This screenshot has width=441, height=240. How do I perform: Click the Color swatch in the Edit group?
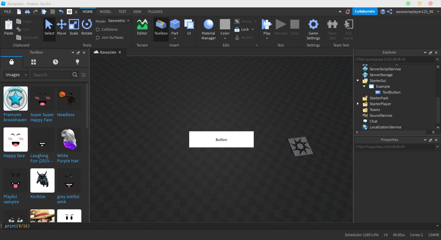coord(225,25)
